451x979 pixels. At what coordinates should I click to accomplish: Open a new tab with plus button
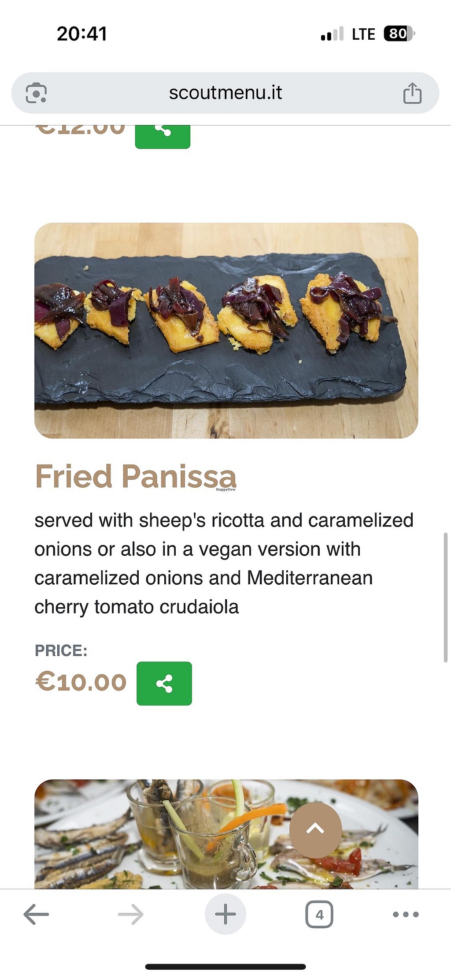click(x=225, y=914)
